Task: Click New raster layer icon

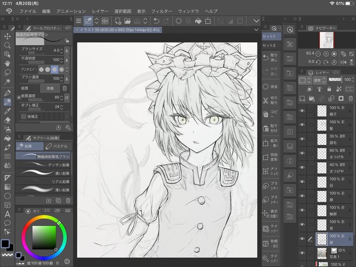Action: [302, 98]
